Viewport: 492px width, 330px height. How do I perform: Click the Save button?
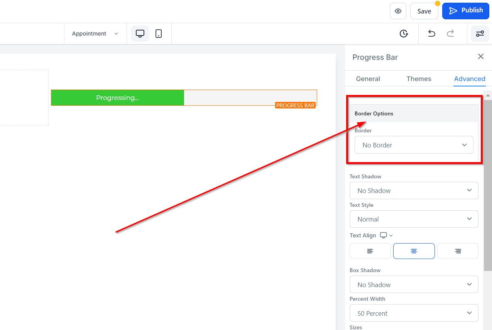424,11
